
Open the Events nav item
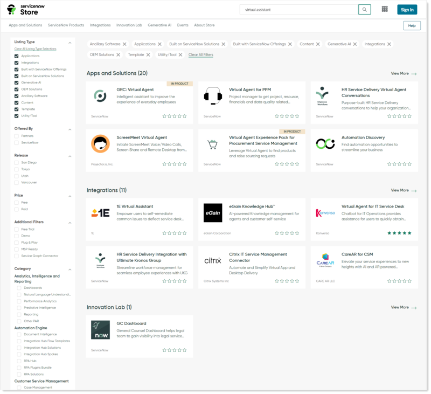tap(183, 25)
